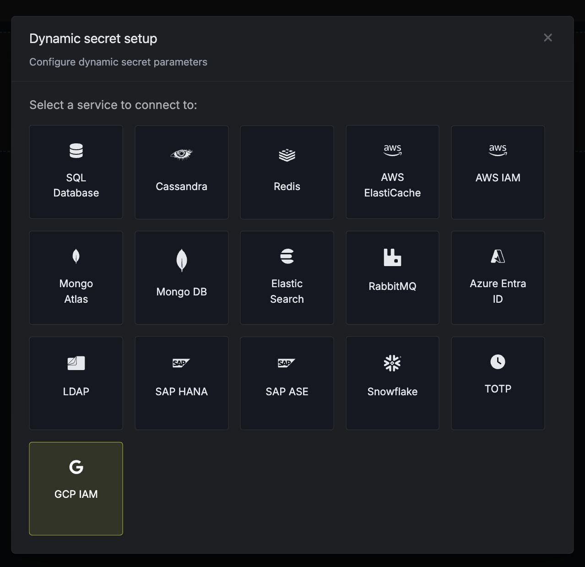Choose the AWS ElastiCache service tile
585x567 pixels.
(x=392, y=172)
